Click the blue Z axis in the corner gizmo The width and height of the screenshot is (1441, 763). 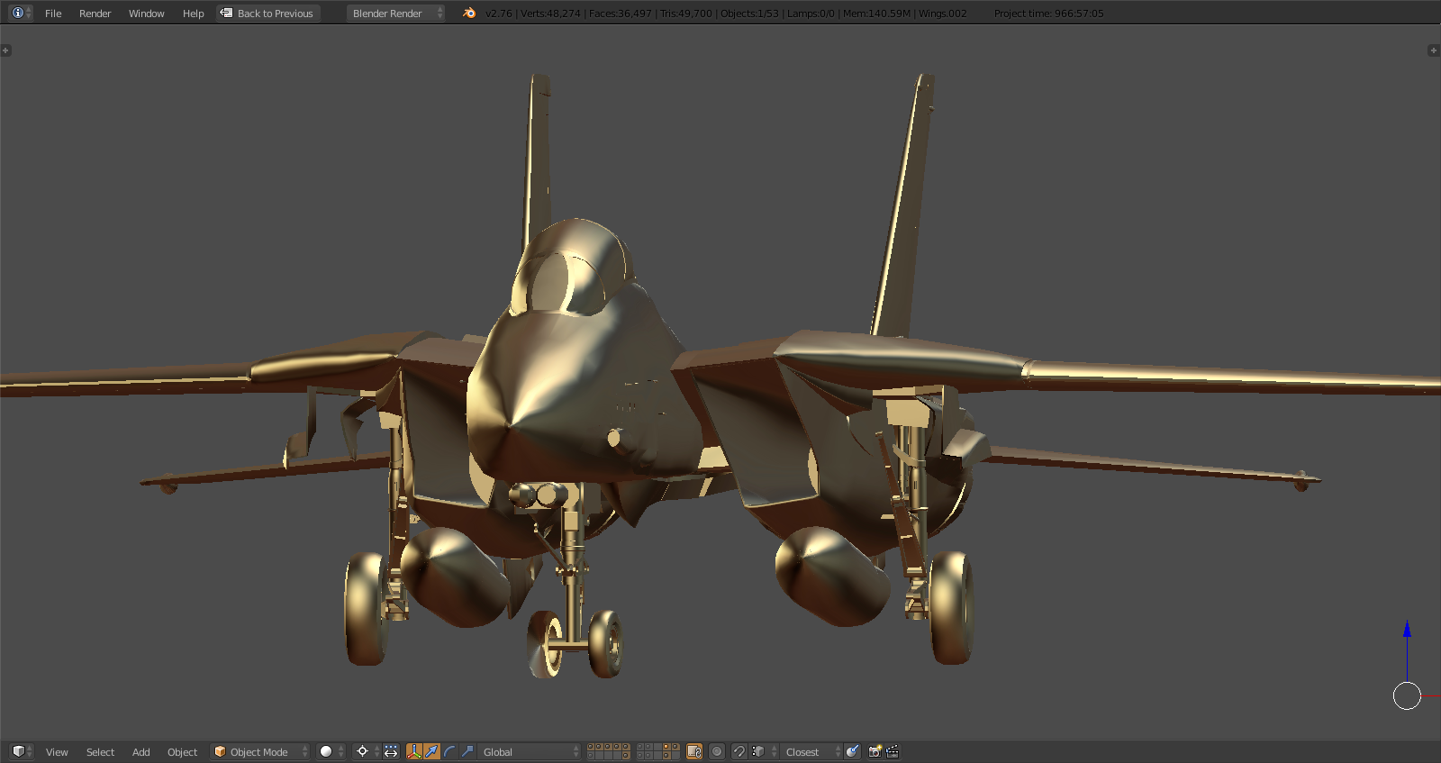point(1407,649)
